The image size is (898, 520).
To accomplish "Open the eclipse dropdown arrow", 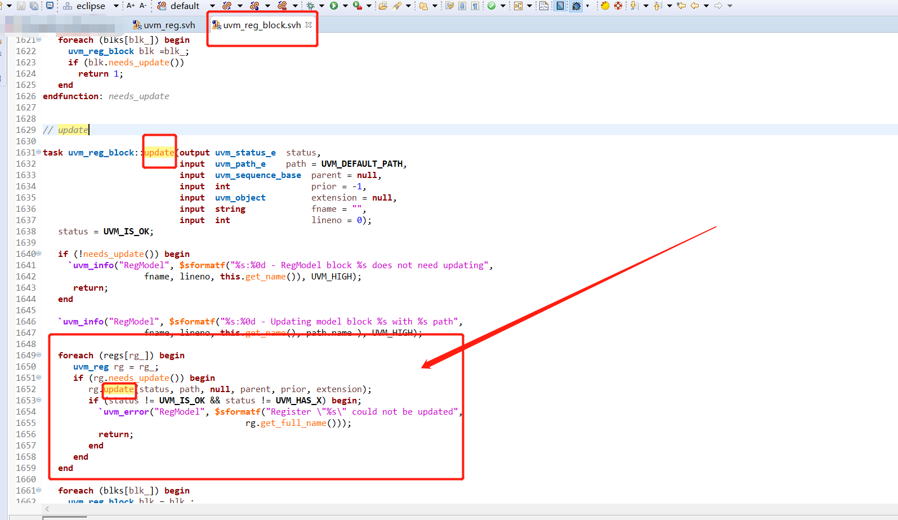I will tap(116, 6).
